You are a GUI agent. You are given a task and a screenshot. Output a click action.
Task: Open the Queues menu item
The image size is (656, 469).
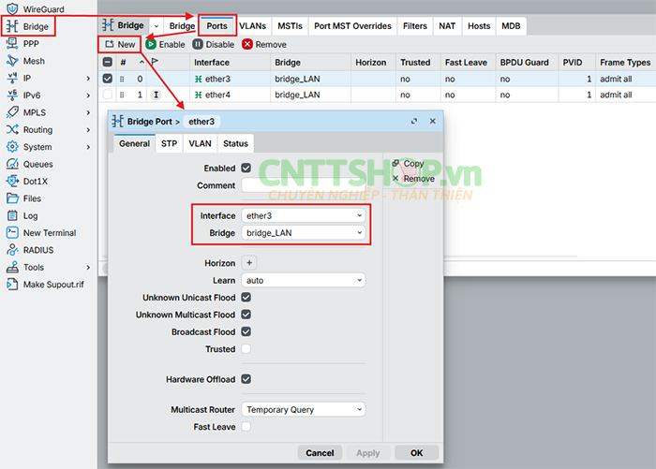pyautogui.click(x=37, y=164)
